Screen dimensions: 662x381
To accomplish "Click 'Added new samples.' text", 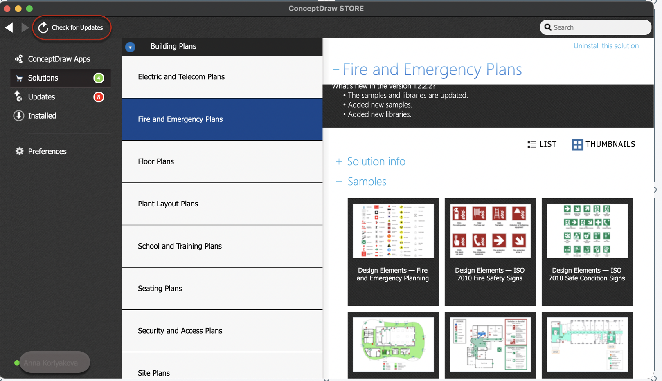I will coord(380,105).
